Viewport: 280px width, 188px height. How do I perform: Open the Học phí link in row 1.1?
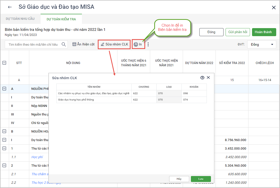(37, 157)
